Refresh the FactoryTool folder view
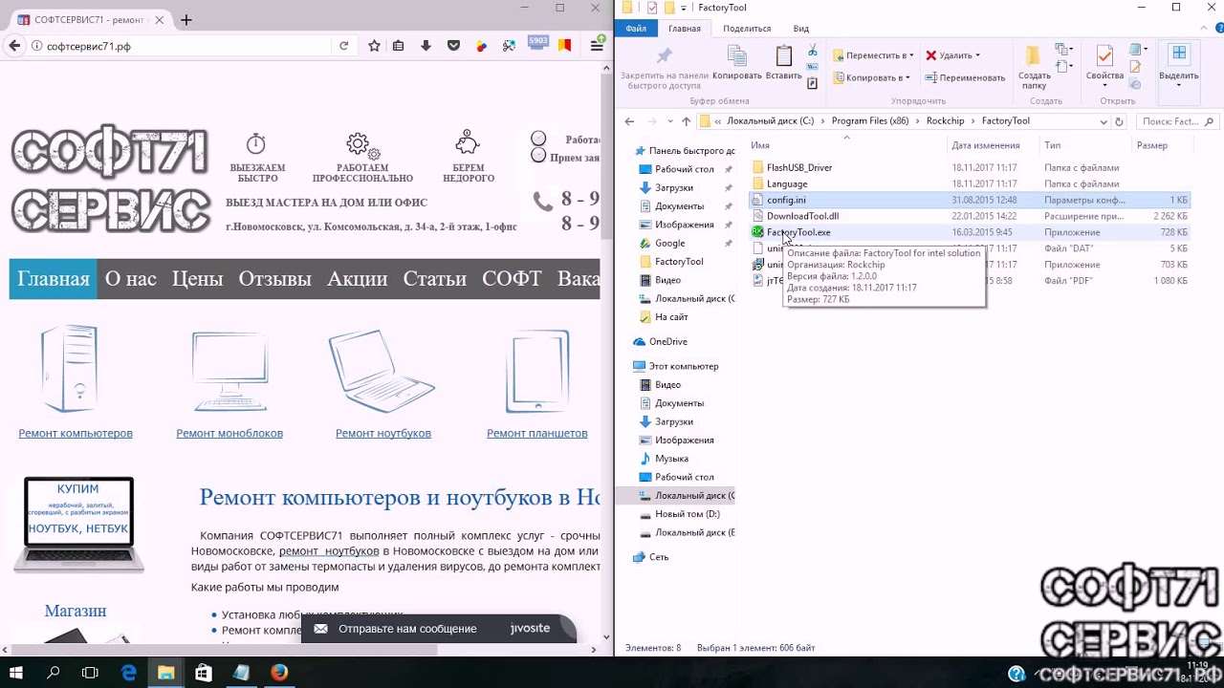Image resolution: width=1224 pixels, height=688 pixels. pyautogui.click(x=1119, y=121)
